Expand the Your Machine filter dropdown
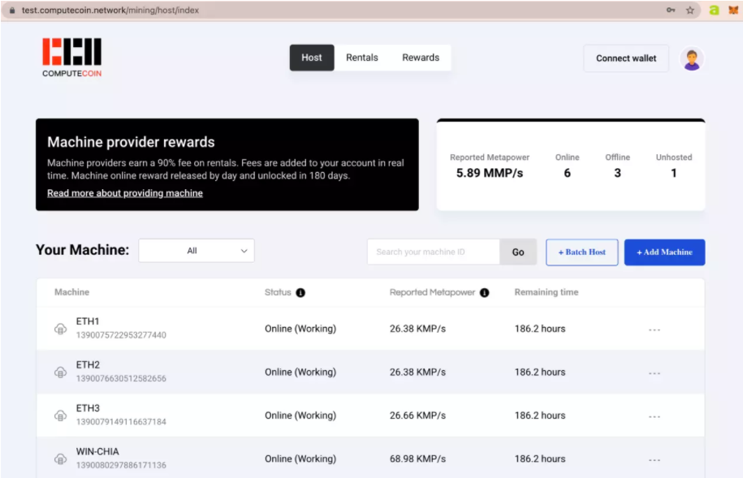 tap(197, 251)
